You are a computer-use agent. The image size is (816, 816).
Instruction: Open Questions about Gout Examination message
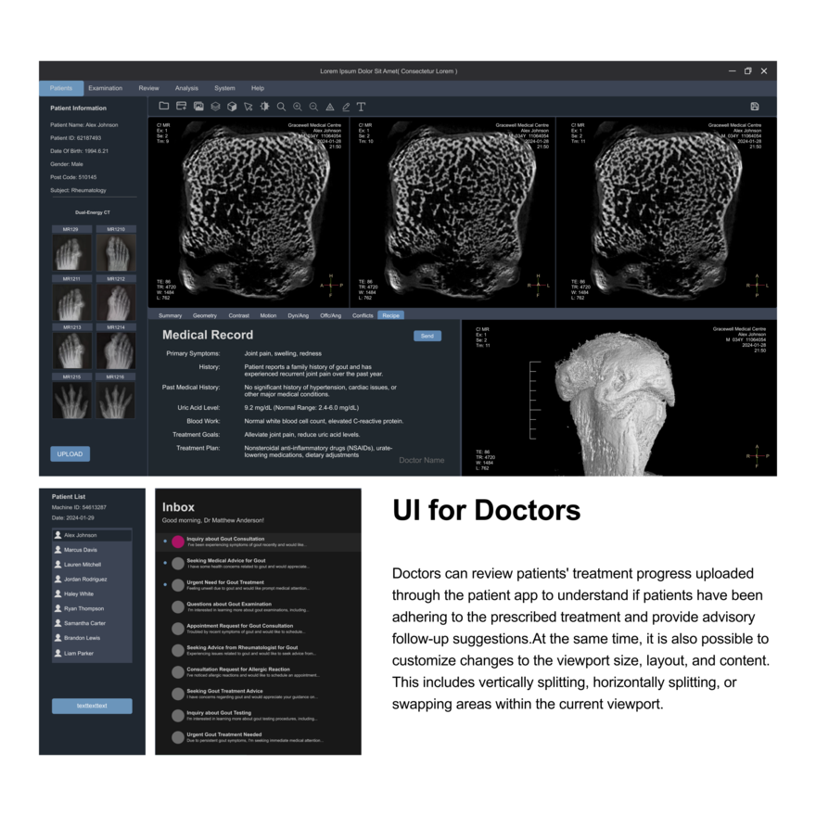pyautogui.click(x=258, y=606)
